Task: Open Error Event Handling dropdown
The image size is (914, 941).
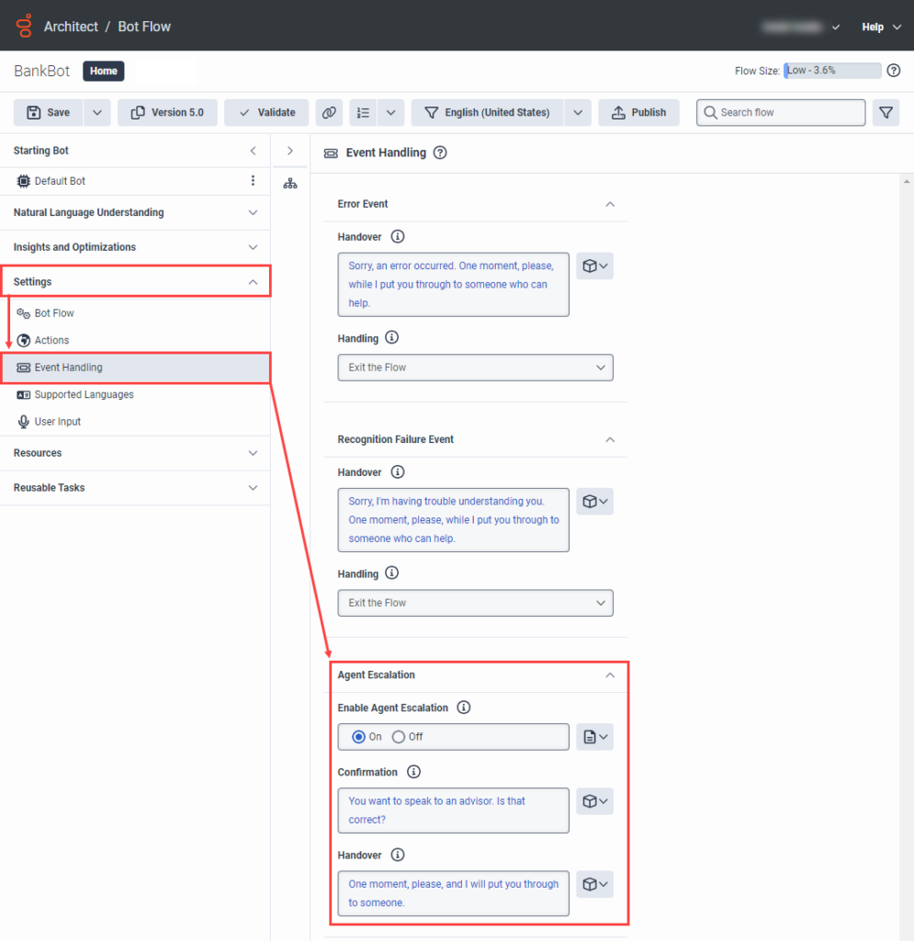Action: pyautogui.click(x=475, y=368)
